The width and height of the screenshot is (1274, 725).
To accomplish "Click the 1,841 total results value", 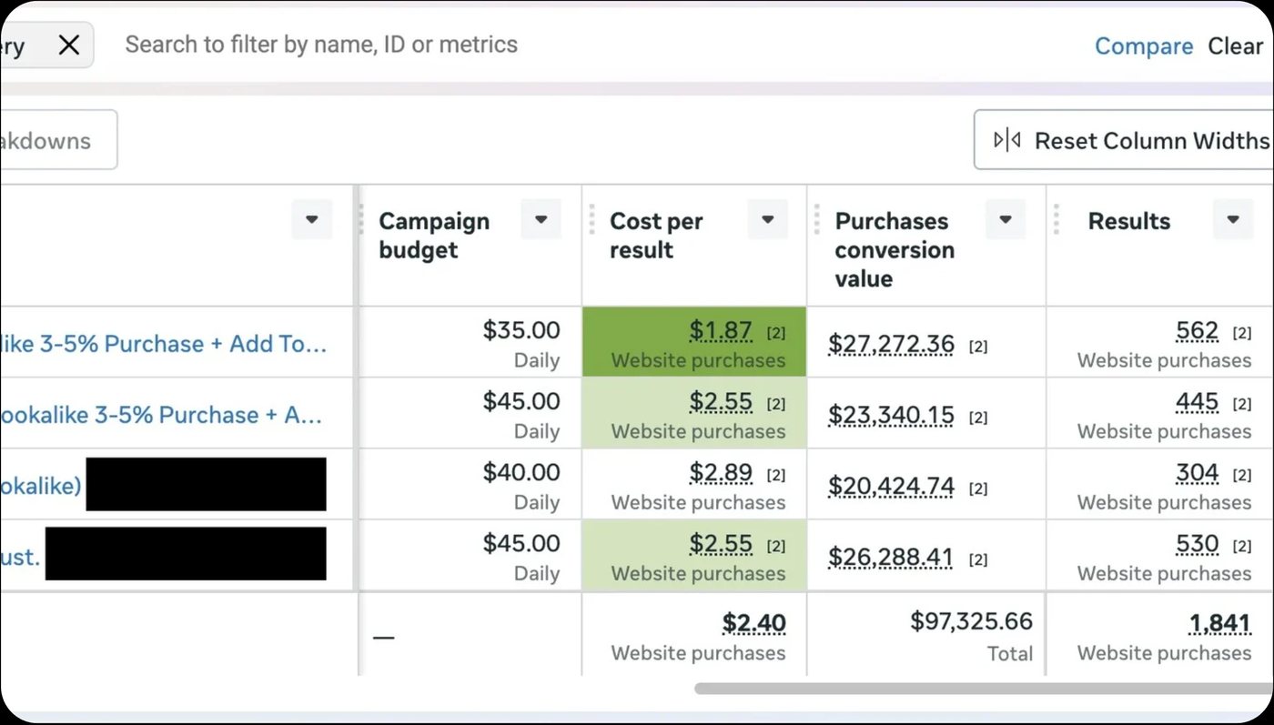I will (x=1220, y=623).
